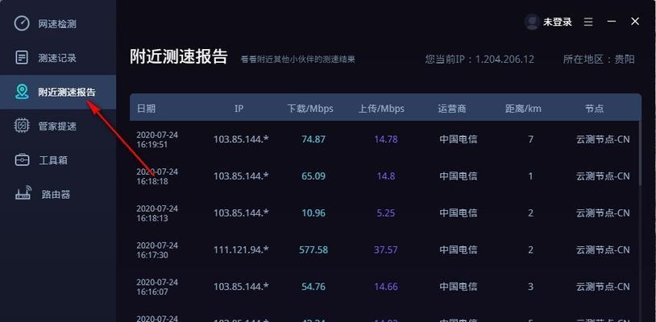Open 工具箱 from the sidebar
656x322 pixels.
(x=58, y=160)
